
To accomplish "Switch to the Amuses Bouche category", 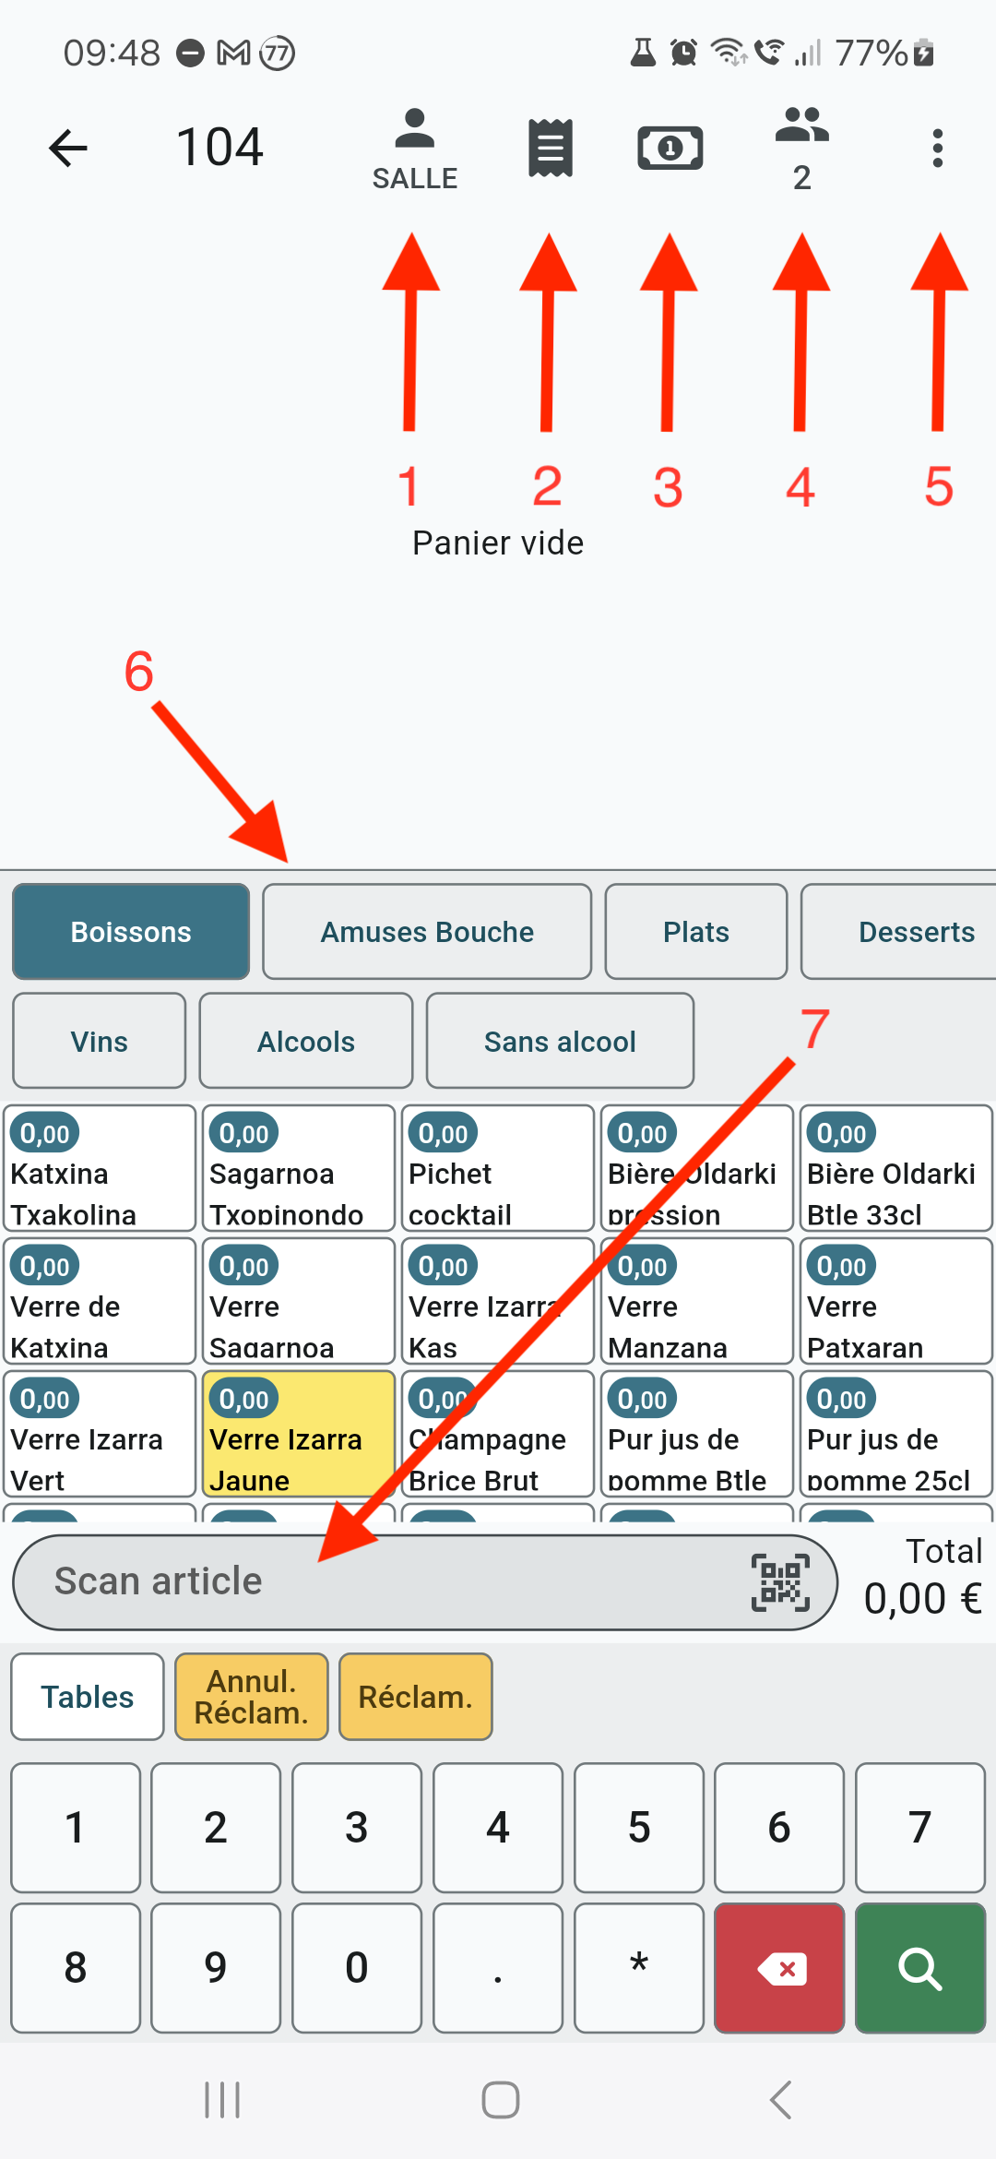I will [x=427, y=932].
